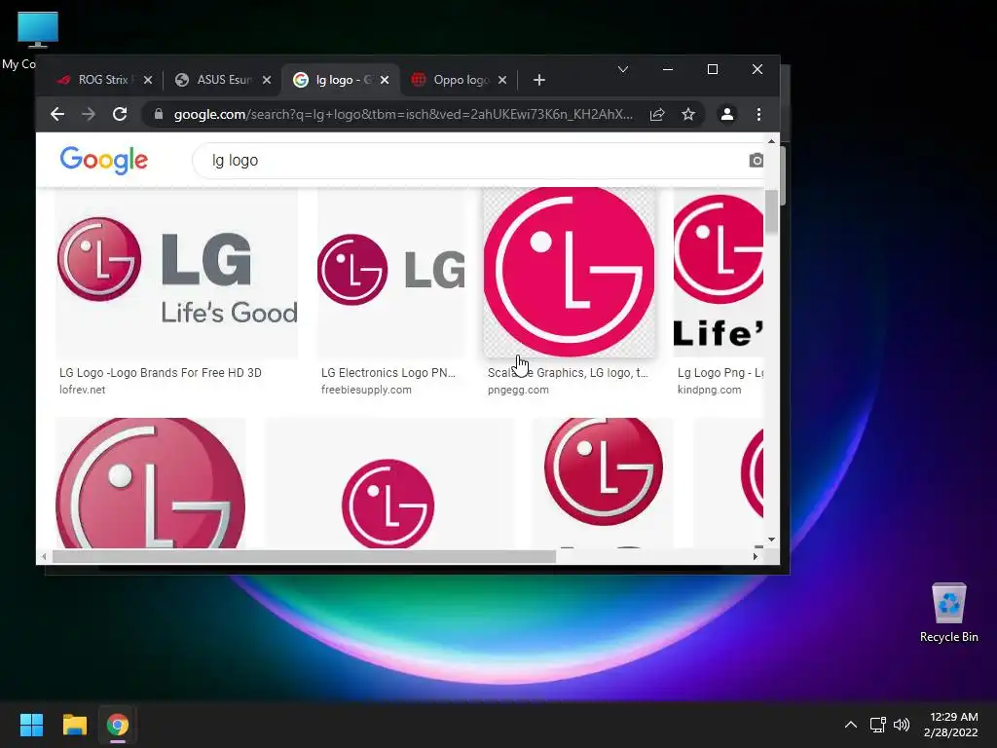Open the small flat LG logo in the second row
Screen dimensions: 997x748
(x=388, y=483)
